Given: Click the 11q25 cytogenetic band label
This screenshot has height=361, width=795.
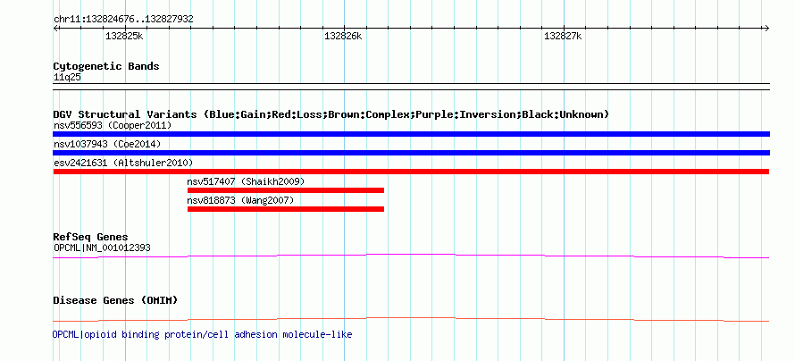Looking at the screenshot, I should tap(67, 78).
